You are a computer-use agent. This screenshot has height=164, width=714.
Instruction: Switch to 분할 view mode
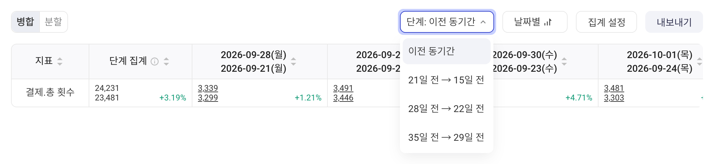(x=53, y=22)
